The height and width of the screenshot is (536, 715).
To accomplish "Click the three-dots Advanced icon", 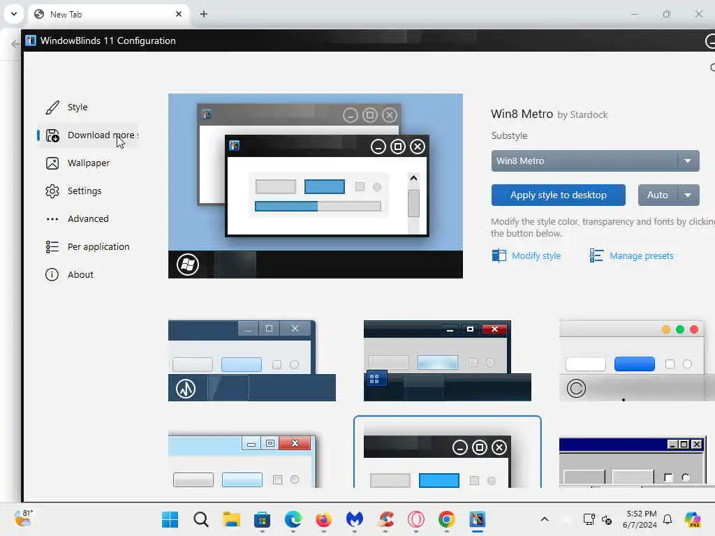I will (52, 219).
